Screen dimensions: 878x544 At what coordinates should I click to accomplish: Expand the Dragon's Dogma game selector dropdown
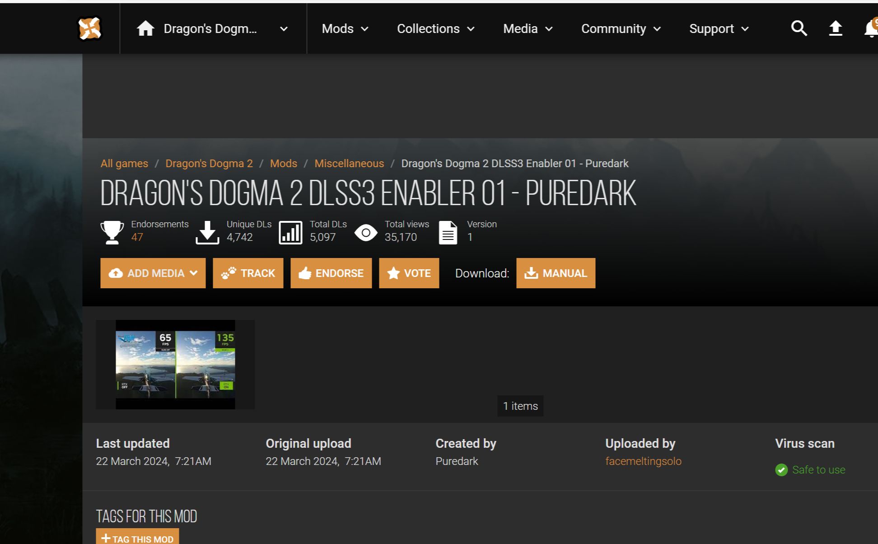pos(284,29)
